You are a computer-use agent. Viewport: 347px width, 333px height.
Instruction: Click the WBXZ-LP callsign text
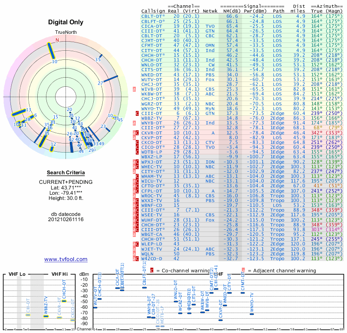click(152, 157)
